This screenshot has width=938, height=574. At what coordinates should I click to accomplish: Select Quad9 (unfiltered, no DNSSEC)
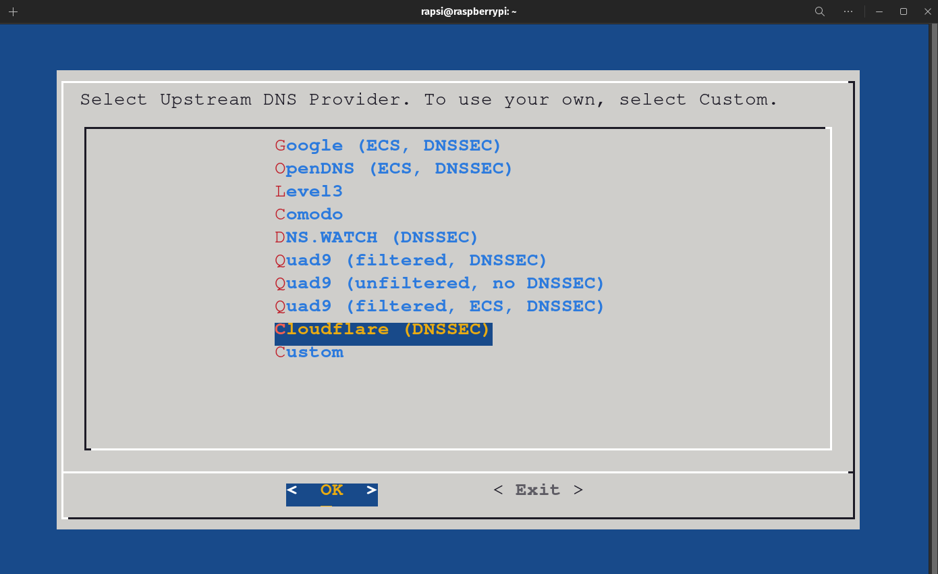click(x=440, y=284)
